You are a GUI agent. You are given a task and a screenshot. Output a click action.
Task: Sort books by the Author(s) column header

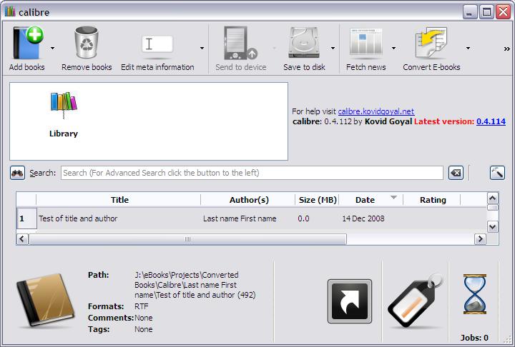[x=248, y=200]
